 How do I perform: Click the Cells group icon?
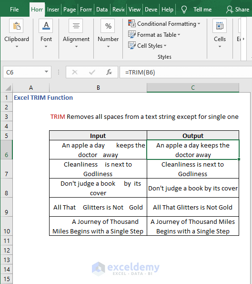[x=220, y=26]
